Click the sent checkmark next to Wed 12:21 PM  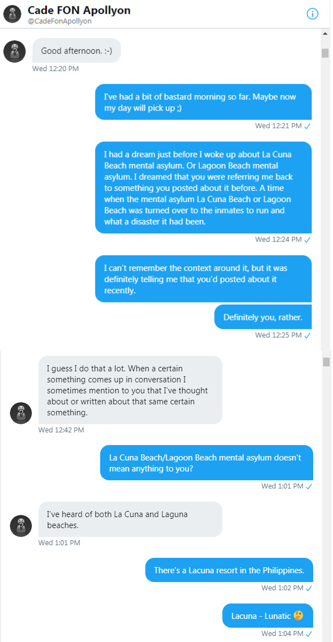(x=308, y=126)
